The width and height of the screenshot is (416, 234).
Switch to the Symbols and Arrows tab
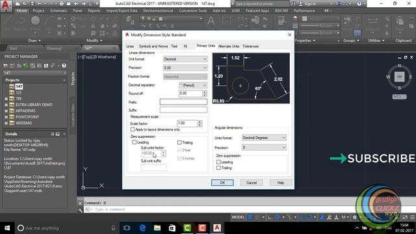point(153,46)
